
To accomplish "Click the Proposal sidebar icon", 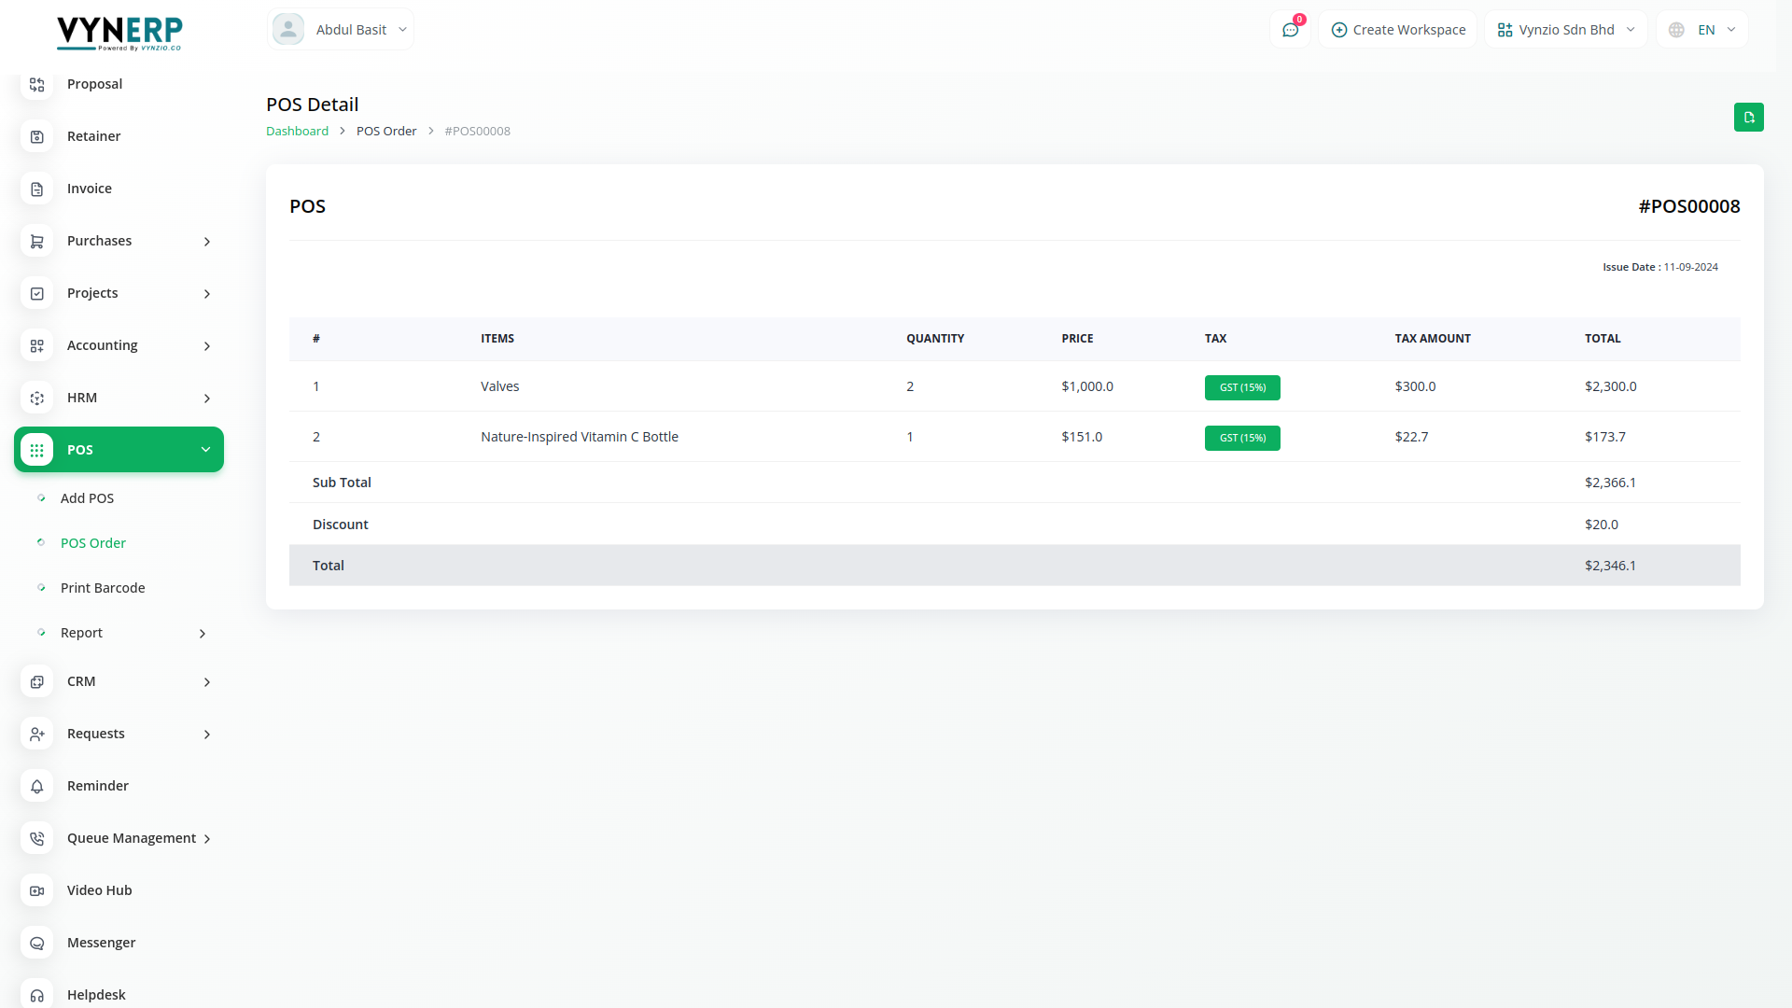I will pyautogui.click(x=37, y=84).
